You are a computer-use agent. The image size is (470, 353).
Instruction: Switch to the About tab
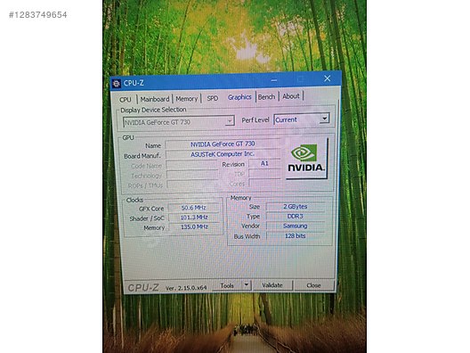click(291, 96)
